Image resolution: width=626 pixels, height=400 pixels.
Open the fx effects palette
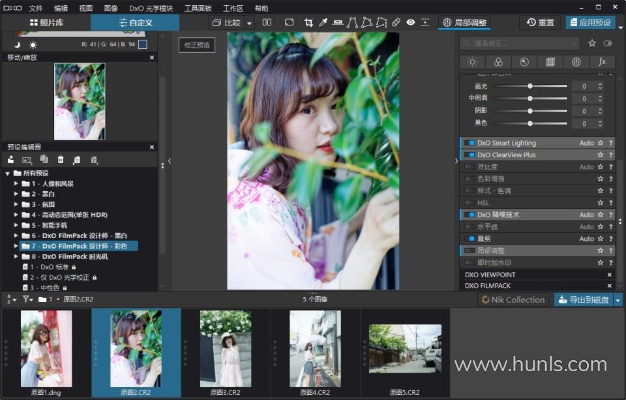pyautogui.click(x=602, y=62)
